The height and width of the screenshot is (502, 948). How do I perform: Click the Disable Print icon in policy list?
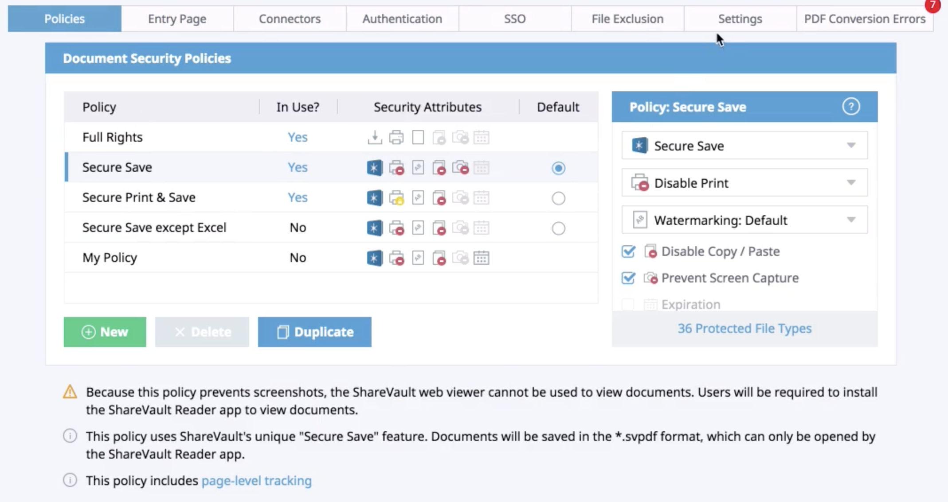pyautogui.click(x=396, y=167)
